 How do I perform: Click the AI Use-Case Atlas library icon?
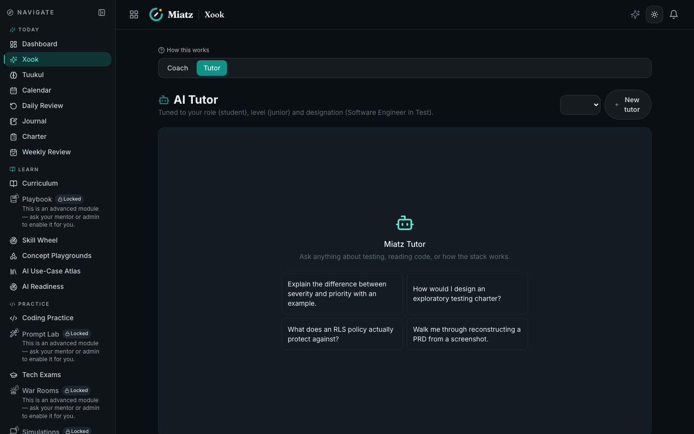click(13, 271)
